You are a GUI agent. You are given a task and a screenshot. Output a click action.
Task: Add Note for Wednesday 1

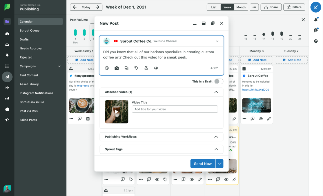(x=84, y=60)
